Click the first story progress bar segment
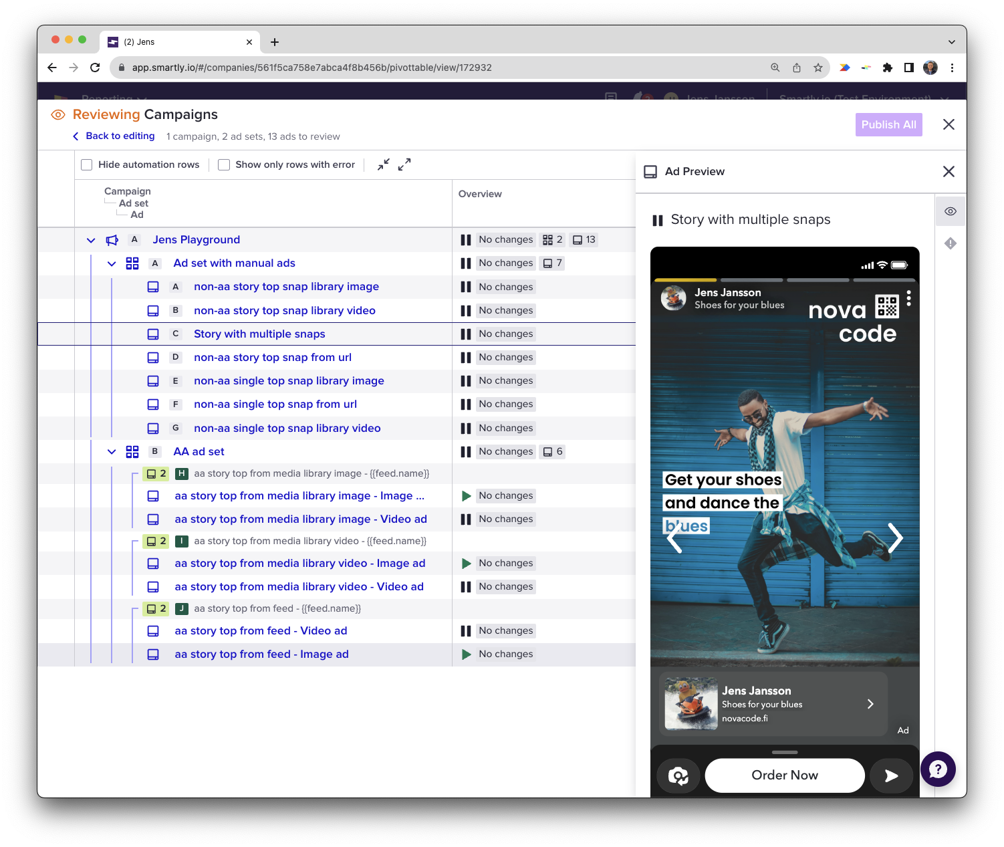This screenshot has height=847, width=1004. click(x=685, y=280)
